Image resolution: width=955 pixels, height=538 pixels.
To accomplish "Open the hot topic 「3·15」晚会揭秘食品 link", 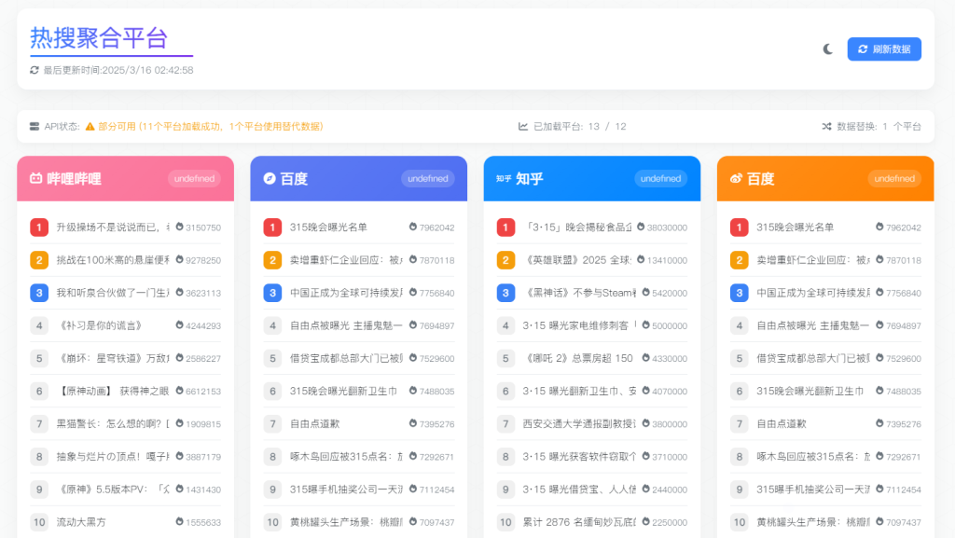I will pyautogui.click(x=577, y=227).
